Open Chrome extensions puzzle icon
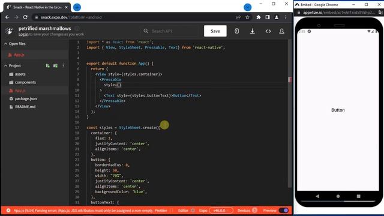The width and height of the screenshot is (384, 216). tap(259, 17)
